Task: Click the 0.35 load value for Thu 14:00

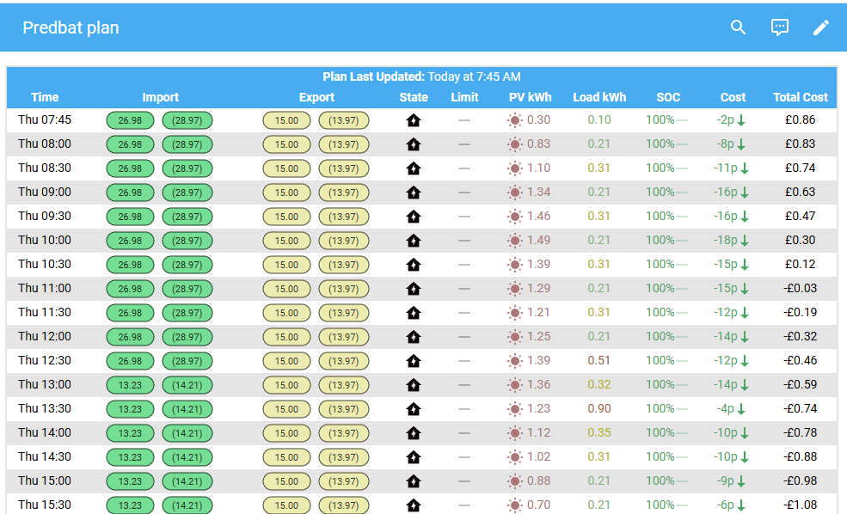Action: point(599,432)
